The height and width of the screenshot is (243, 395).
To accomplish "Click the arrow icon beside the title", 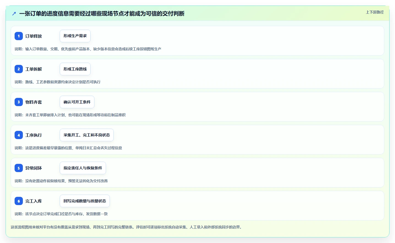I will pos(14,13).
